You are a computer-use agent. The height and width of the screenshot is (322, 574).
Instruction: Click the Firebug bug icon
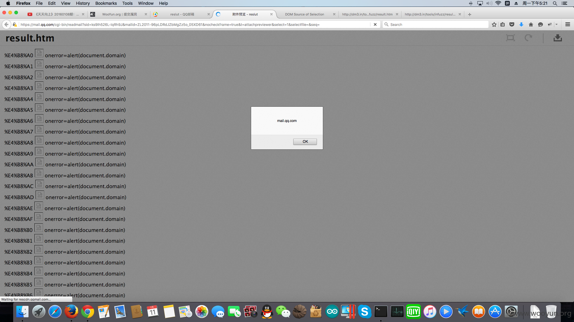[550, 24]
